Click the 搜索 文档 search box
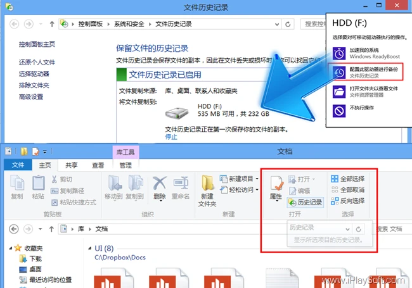Viewport: 412px width, 288px height. pos(391,229)
